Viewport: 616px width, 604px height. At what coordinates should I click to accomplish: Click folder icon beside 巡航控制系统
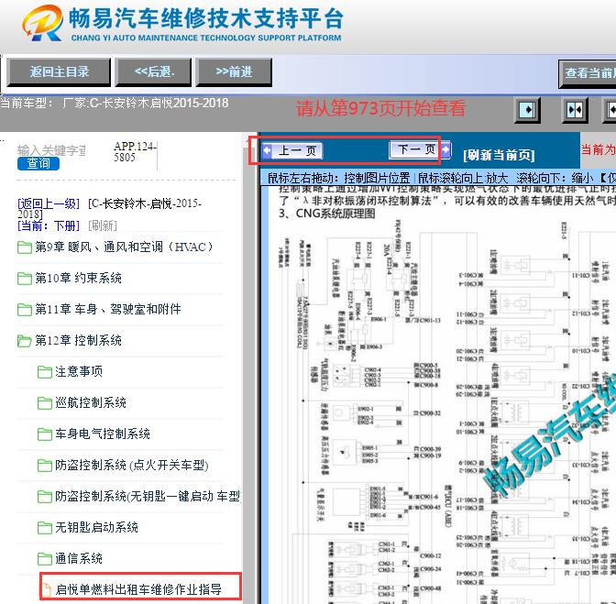pyautogui.click(x=44, y=403)
